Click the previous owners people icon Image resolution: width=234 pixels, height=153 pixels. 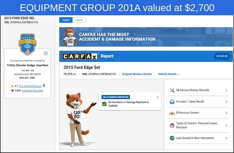[x=172, y=113]
